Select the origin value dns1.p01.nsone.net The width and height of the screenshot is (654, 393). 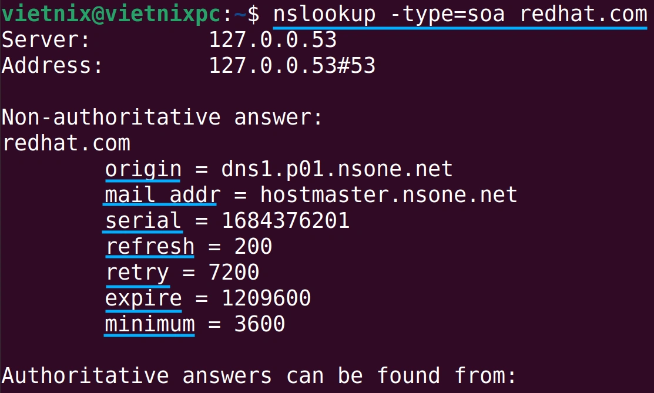337,169
